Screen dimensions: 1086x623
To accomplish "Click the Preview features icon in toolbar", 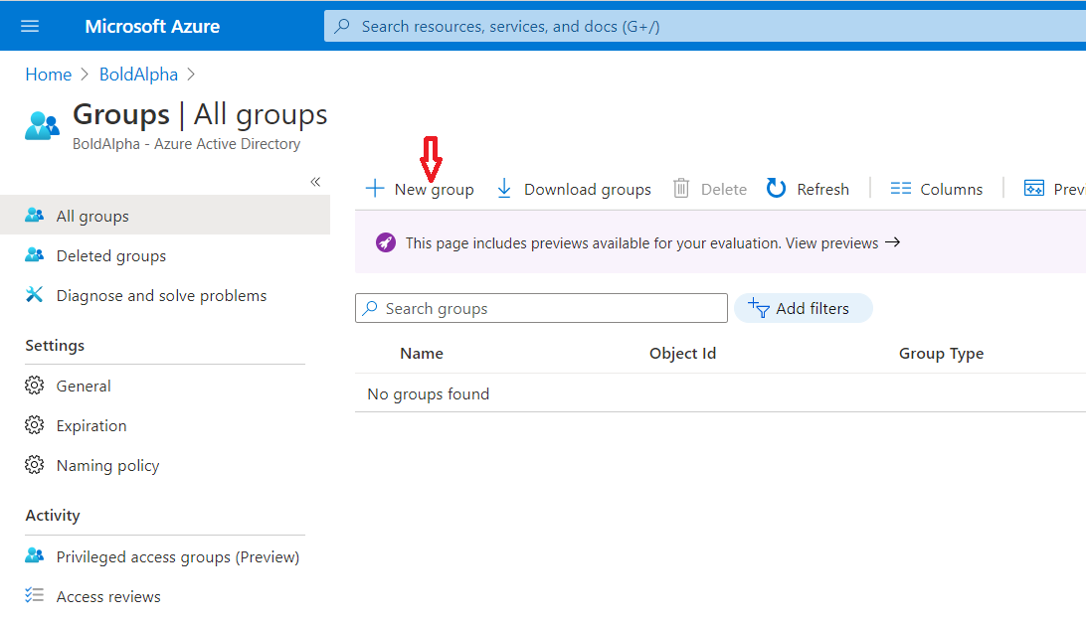I will tap(1033, 188).
